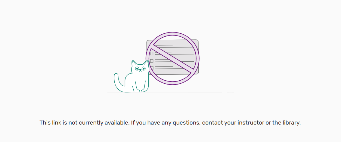This screenshot has width=341, height=142.
Task: Click the word "library" in the message
Action: coord(290,123)
